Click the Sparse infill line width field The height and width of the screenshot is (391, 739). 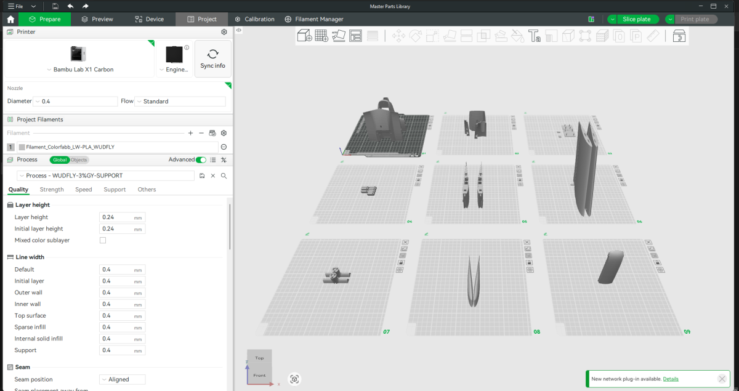click(x=123, y=327)
